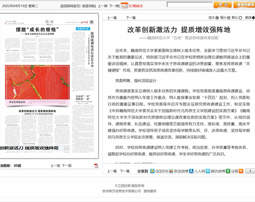
Task: Click the share count bubble
Action: [250, 171]
